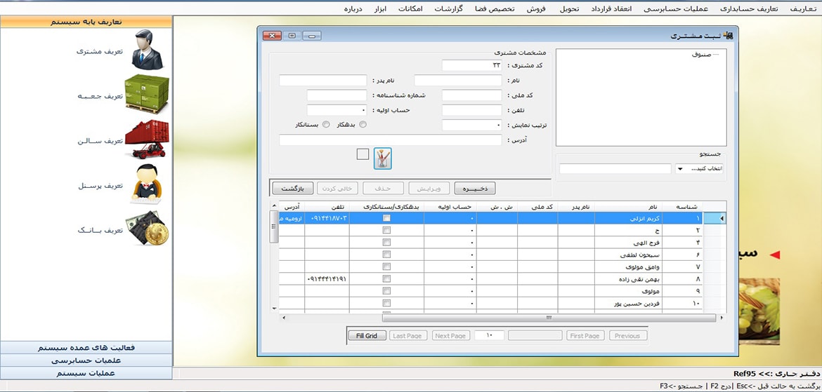The height and width of the screenshot is (392, 822).
Task: Open the تعریف سالن container icon
Action: 147,140
